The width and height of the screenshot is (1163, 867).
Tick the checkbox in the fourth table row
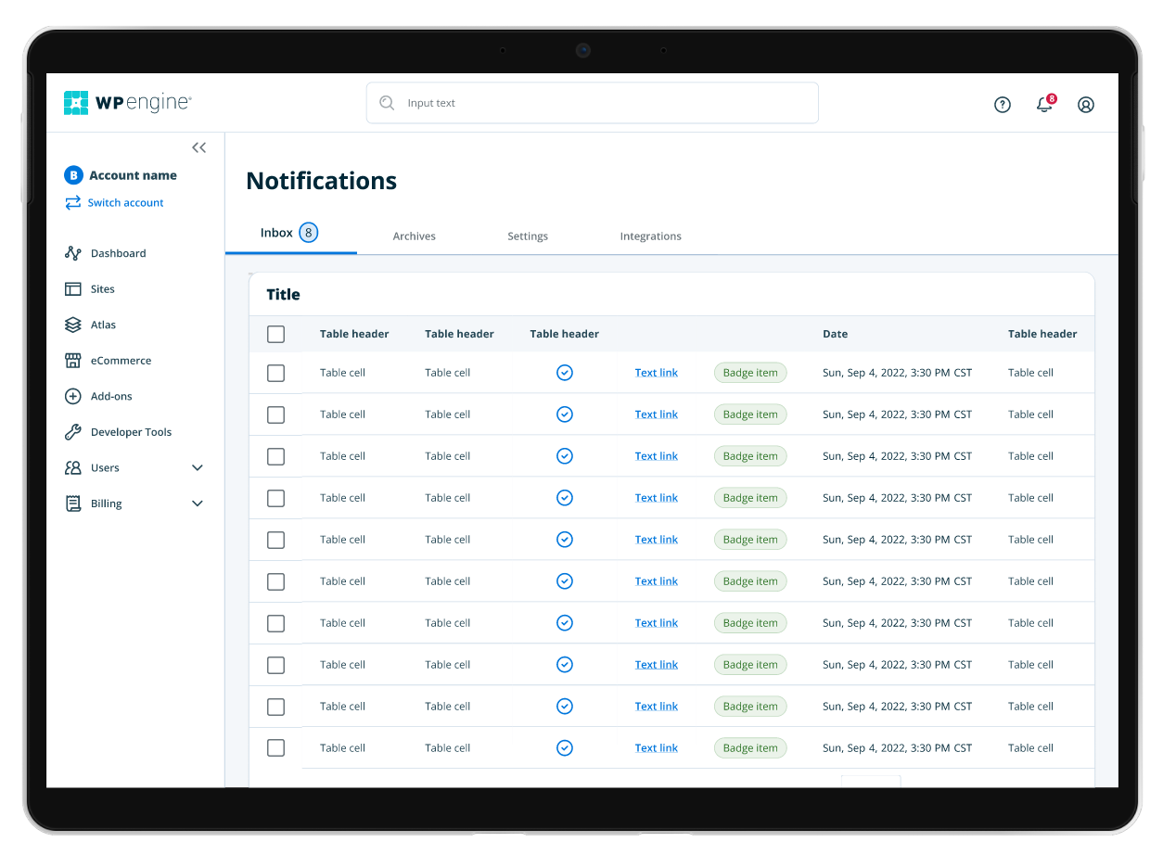pos(275,499)
